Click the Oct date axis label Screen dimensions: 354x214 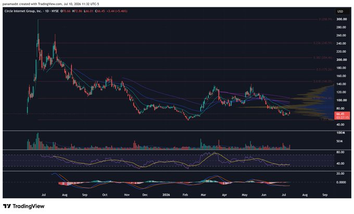(x=105, y=195)
